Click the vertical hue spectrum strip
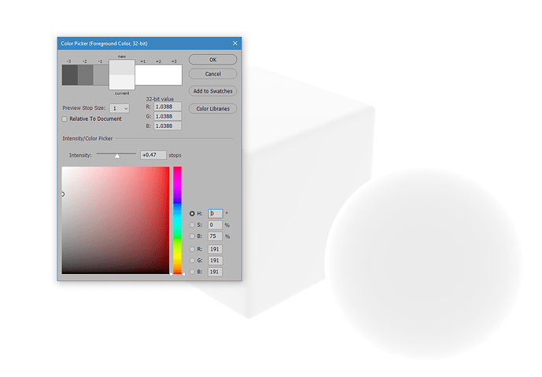This screenshot has height=377, width=542. (177, 220)
